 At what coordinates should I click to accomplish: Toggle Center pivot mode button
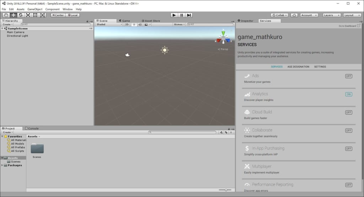tap(58, 15)
